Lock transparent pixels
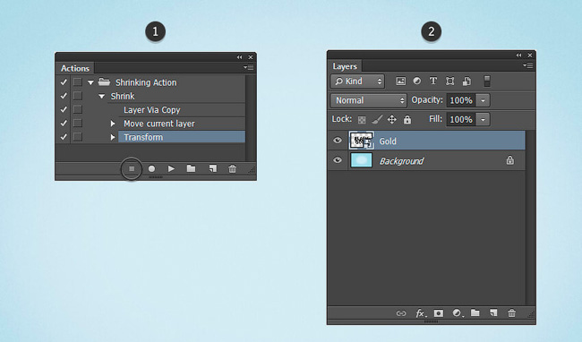 point(362,120)
